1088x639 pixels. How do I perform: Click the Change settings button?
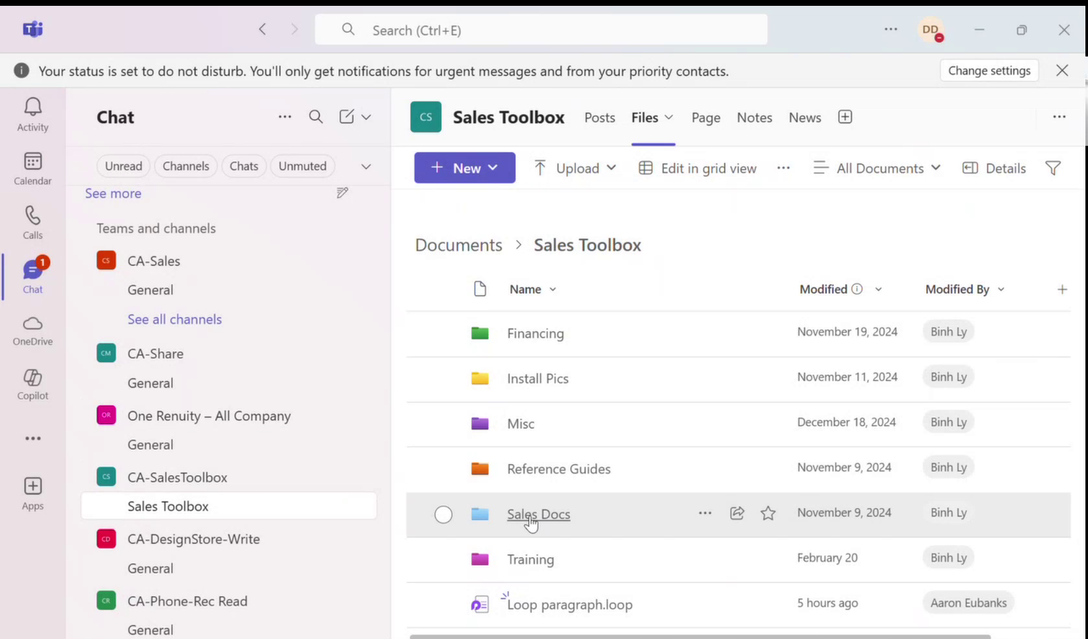pos(989,71)
